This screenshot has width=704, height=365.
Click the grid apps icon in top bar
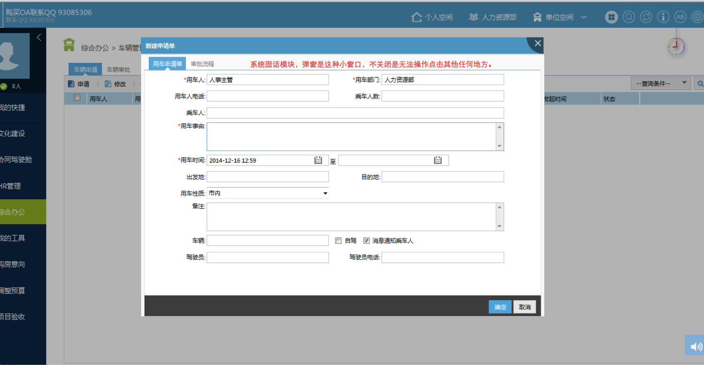pos(611,17)
